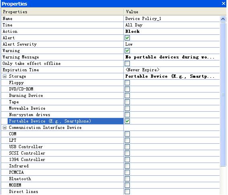This screenshot has width=228, height=195.
Task: Check the USB Controller checkbox
Action: 127,147
